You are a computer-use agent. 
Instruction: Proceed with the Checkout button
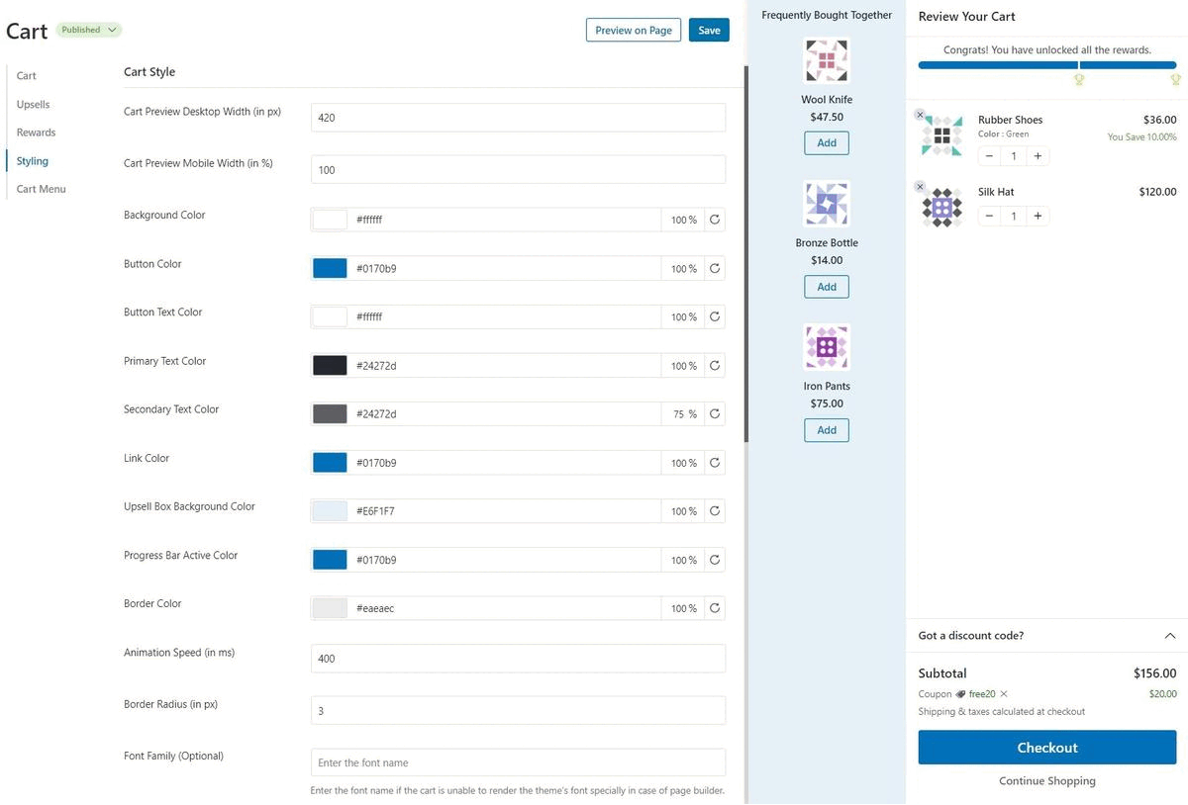pyautogui.click(x=1047, y=748)
